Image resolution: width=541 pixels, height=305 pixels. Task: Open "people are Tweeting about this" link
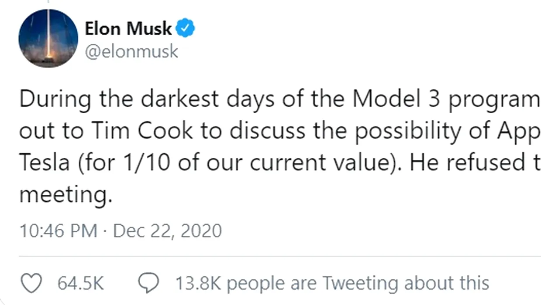358,283
